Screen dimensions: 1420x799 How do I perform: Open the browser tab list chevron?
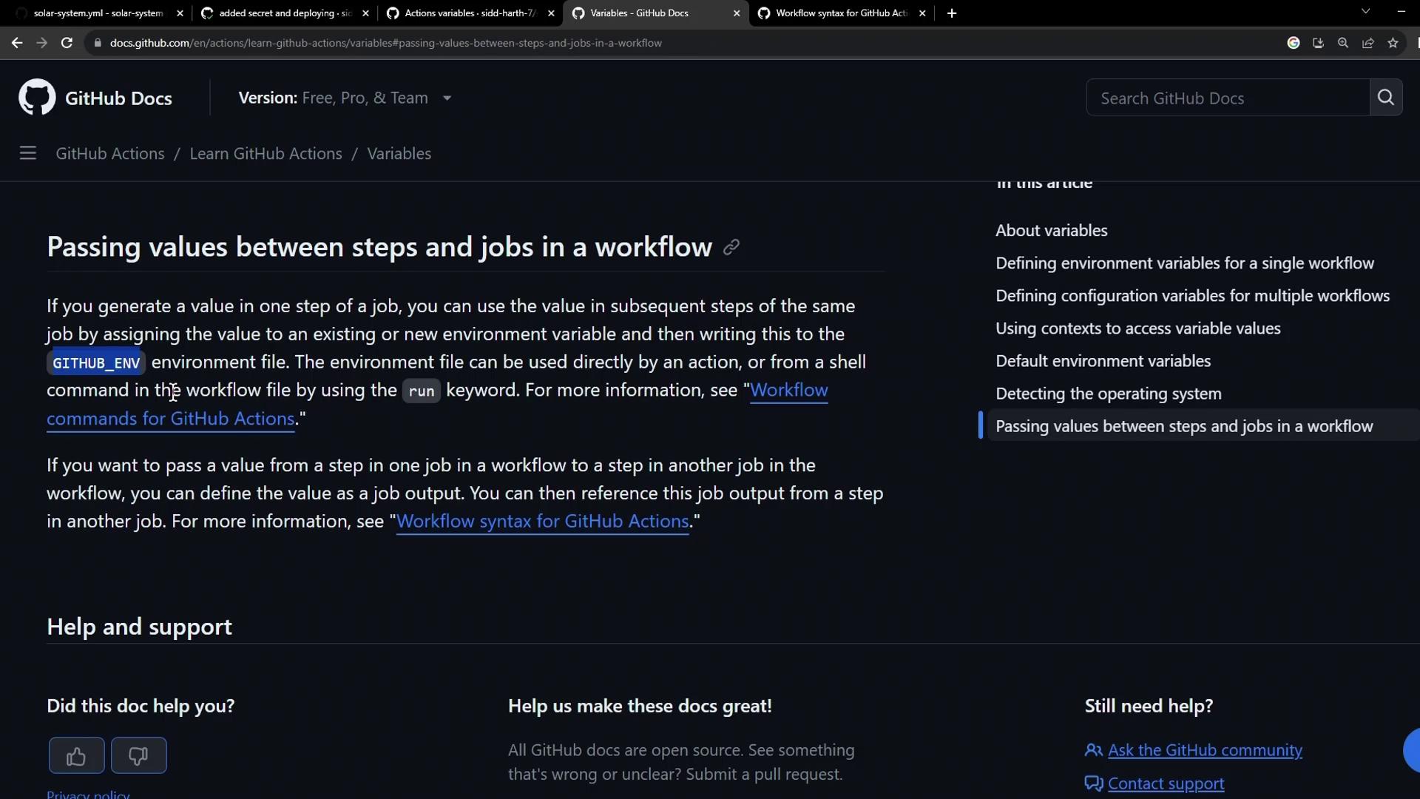pos(1365,12)
